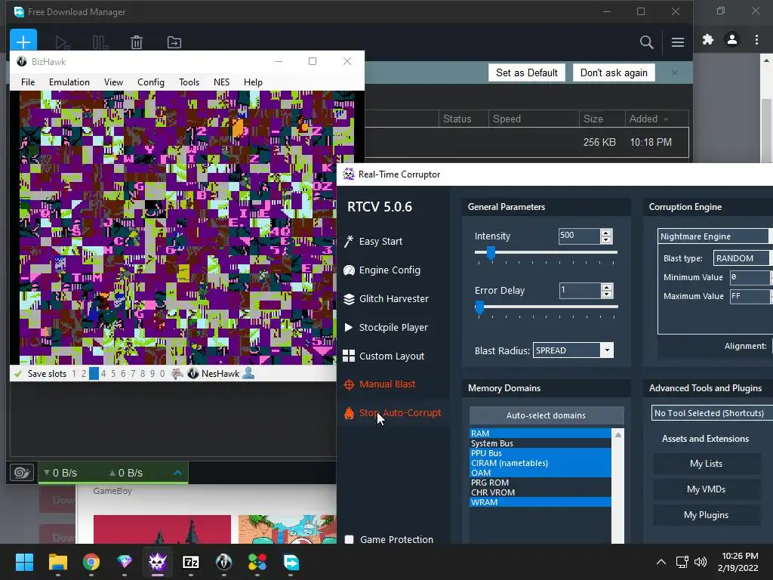Open My Lists in RTCV
The image size is (773, 580).
[x=707, y=464]
